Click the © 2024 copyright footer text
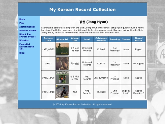 point(82,104)
